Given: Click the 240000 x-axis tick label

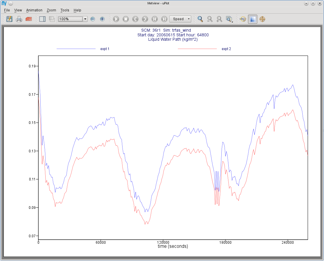Looking at the screenshot, I should 288,242.
